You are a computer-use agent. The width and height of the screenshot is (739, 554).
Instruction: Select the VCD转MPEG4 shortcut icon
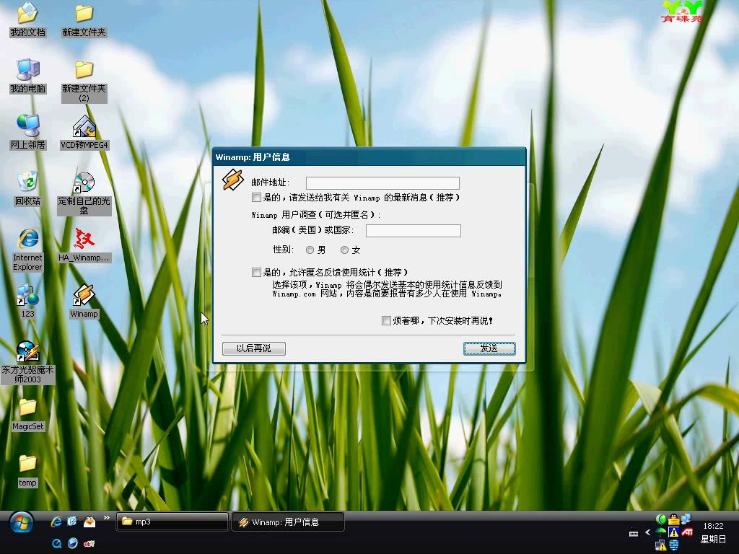84,133
